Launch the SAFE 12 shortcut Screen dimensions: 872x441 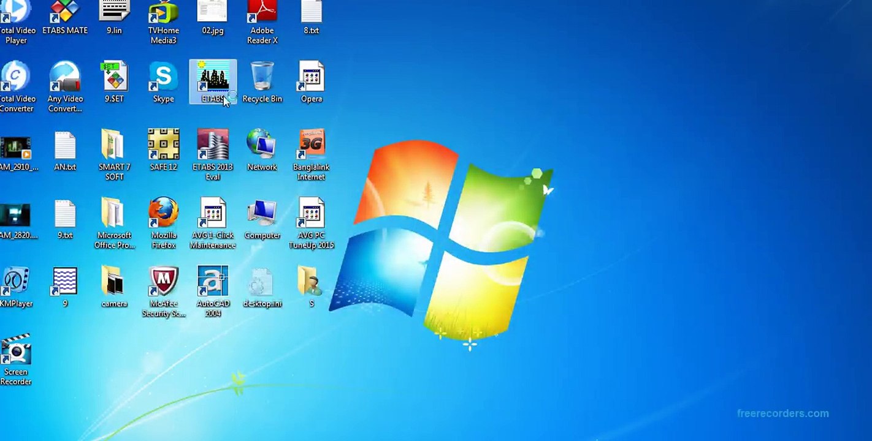tap(164, 150)
